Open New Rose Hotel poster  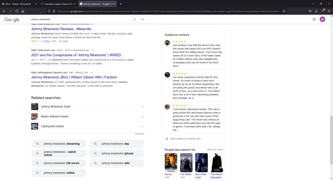click(x=202, y=163)
